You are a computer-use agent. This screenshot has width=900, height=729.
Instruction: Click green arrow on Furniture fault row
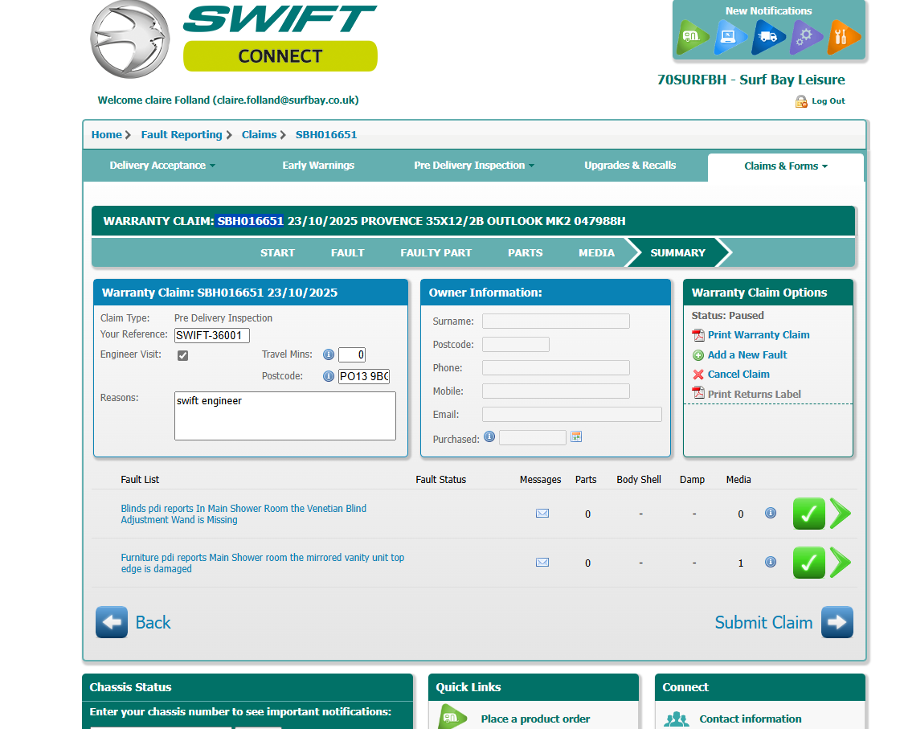tap(841, 563)
